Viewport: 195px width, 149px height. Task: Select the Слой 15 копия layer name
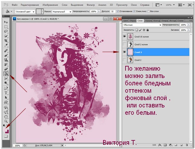142,37
